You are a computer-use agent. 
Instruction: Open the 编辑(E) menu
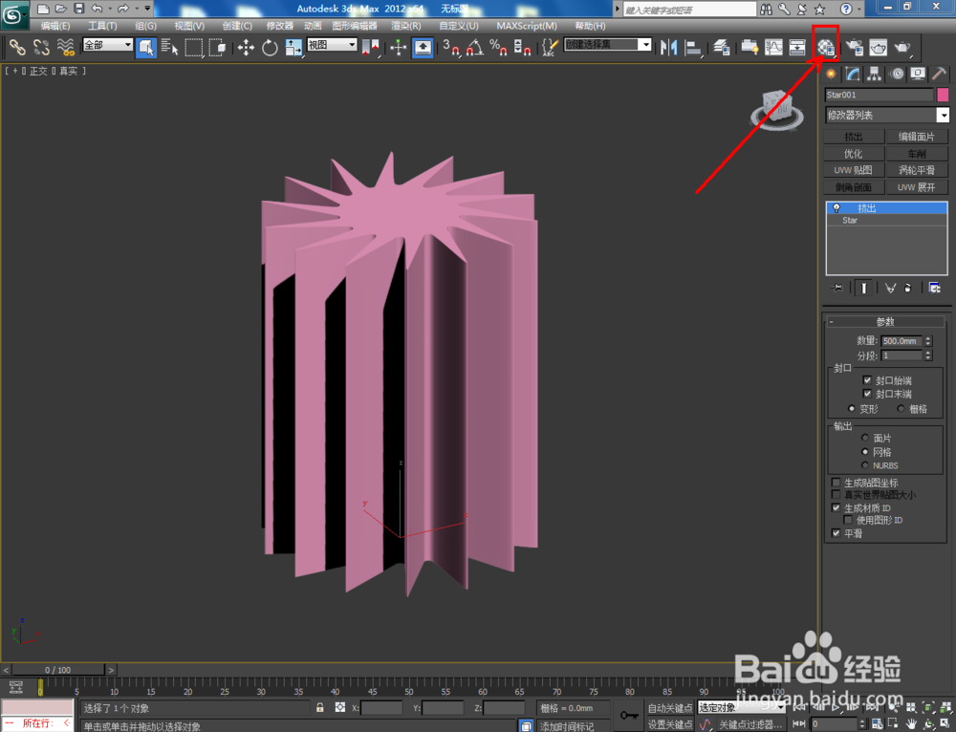tap(55, 26)
